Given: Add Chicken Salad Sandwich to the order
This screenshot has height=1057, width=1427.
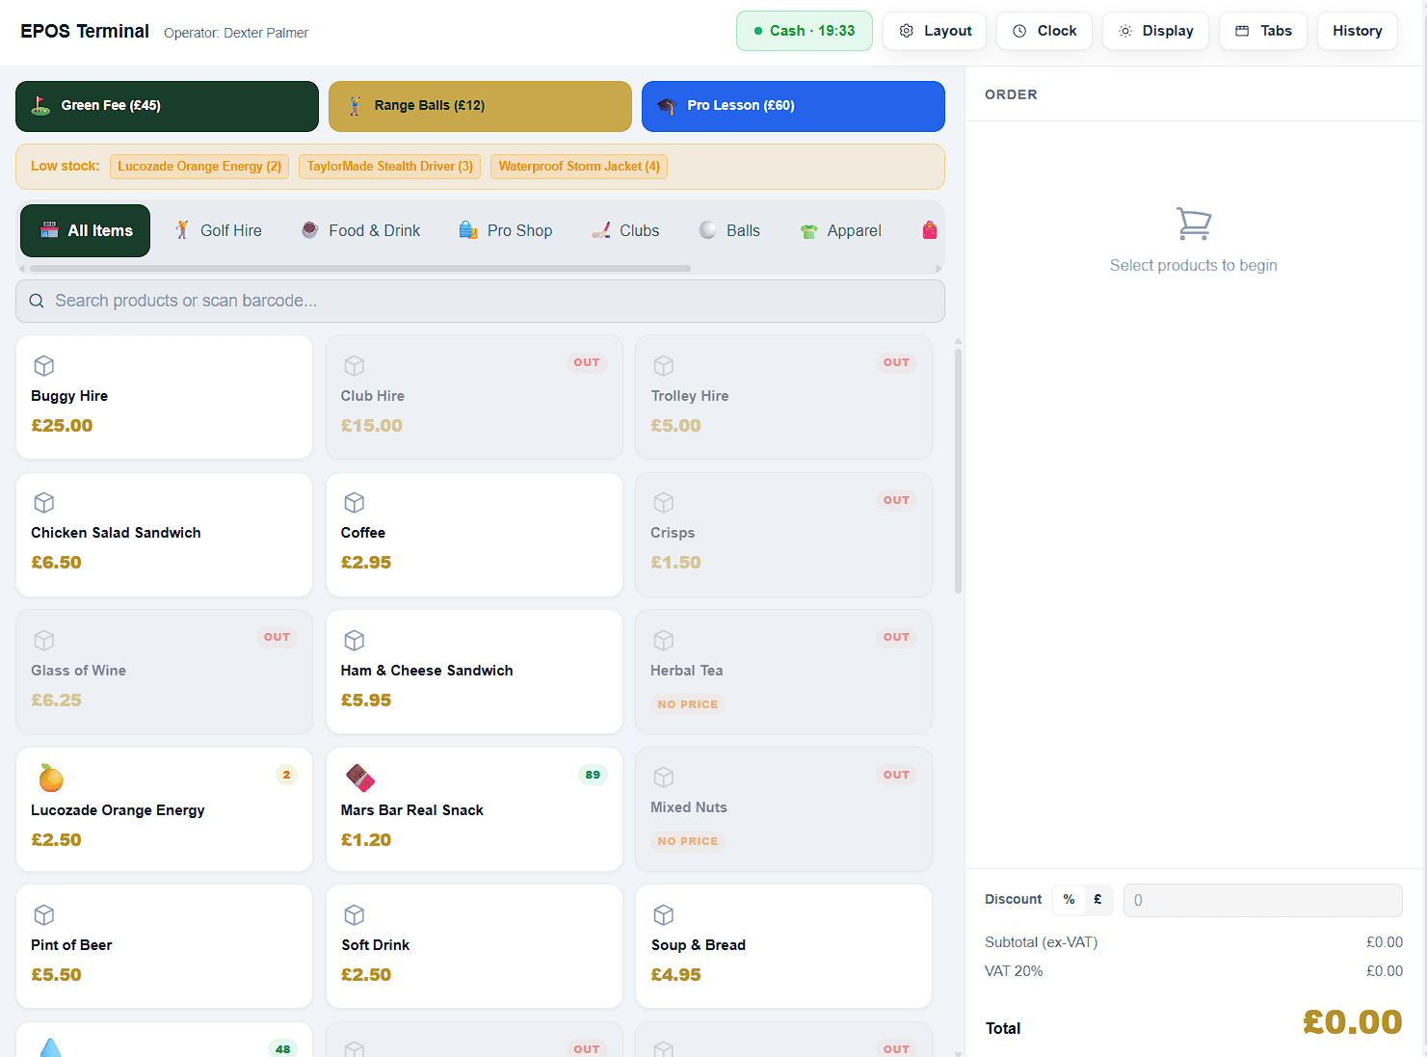Looking at the screenshot, I should [164, 535].
